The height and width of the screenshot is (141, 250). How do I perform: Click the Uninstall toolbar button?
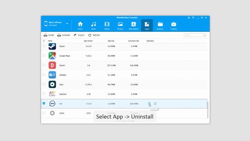point(63,35)
